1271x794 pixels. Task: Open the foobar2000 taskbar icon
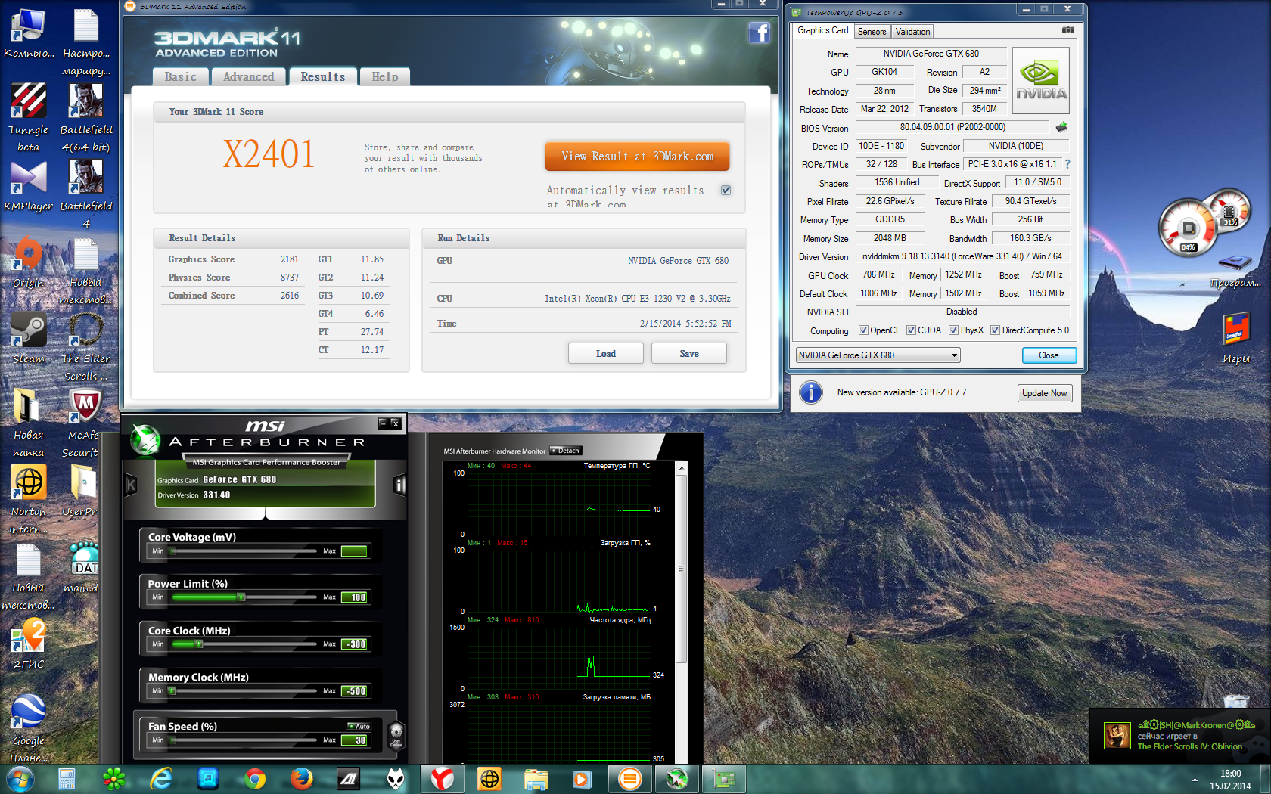coord(396,779)
